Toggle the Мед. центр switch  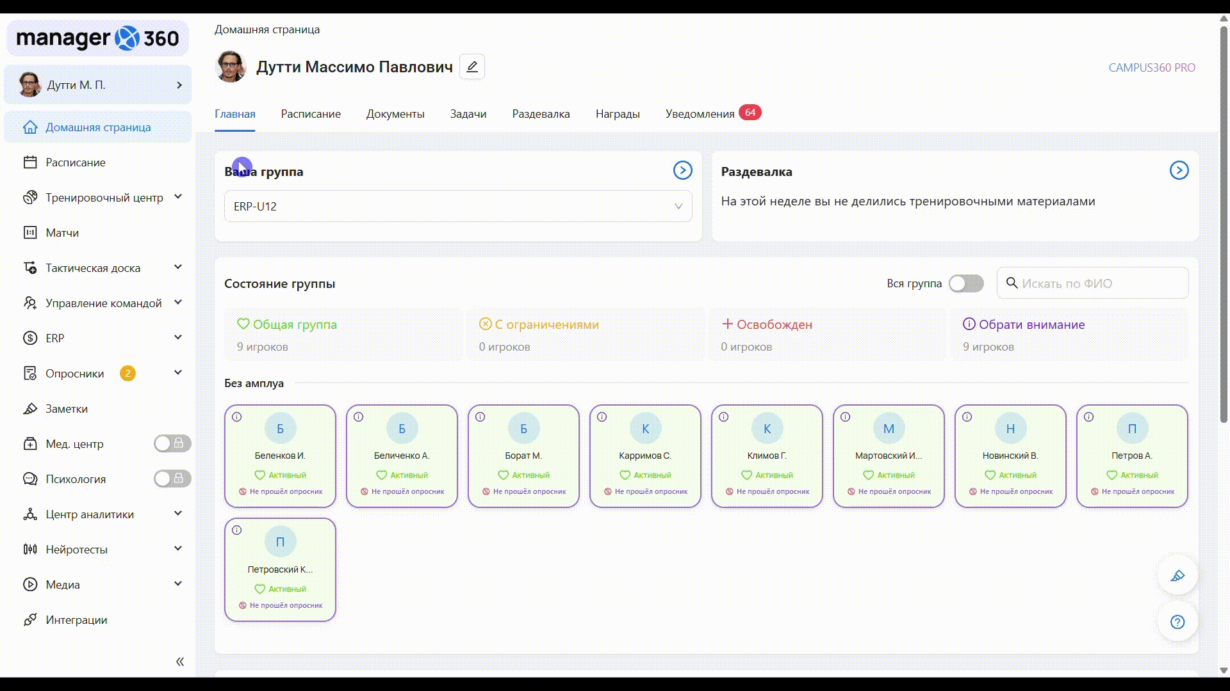172,443
